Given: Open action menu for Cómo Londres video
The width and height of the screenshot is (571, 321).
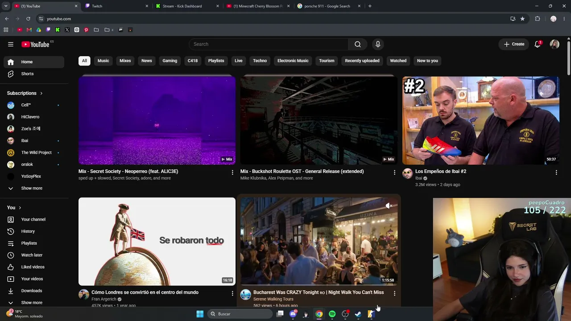Looking at the screenshot, I should click(232, 293).
